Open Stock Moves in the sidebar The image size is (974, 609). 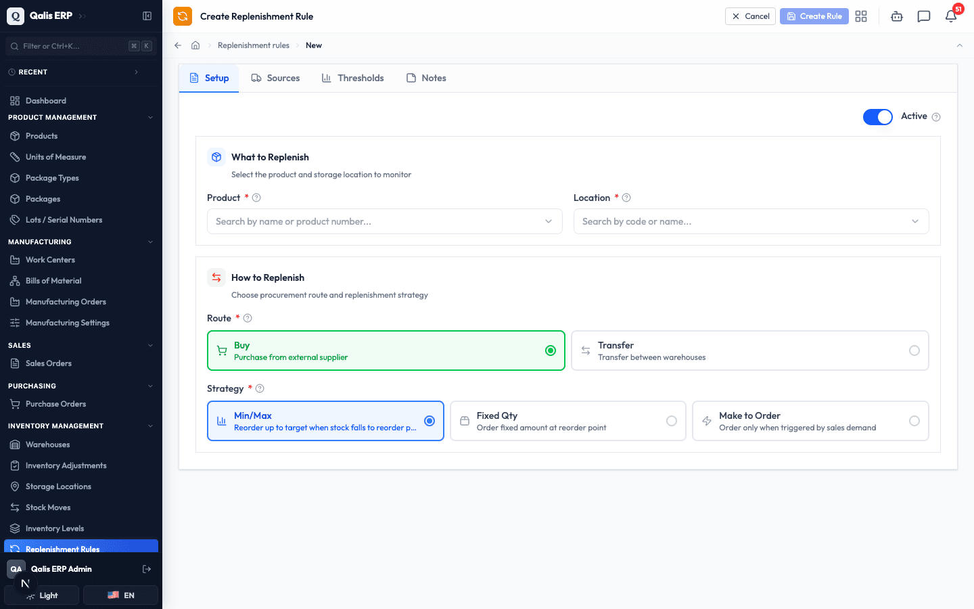81,507
